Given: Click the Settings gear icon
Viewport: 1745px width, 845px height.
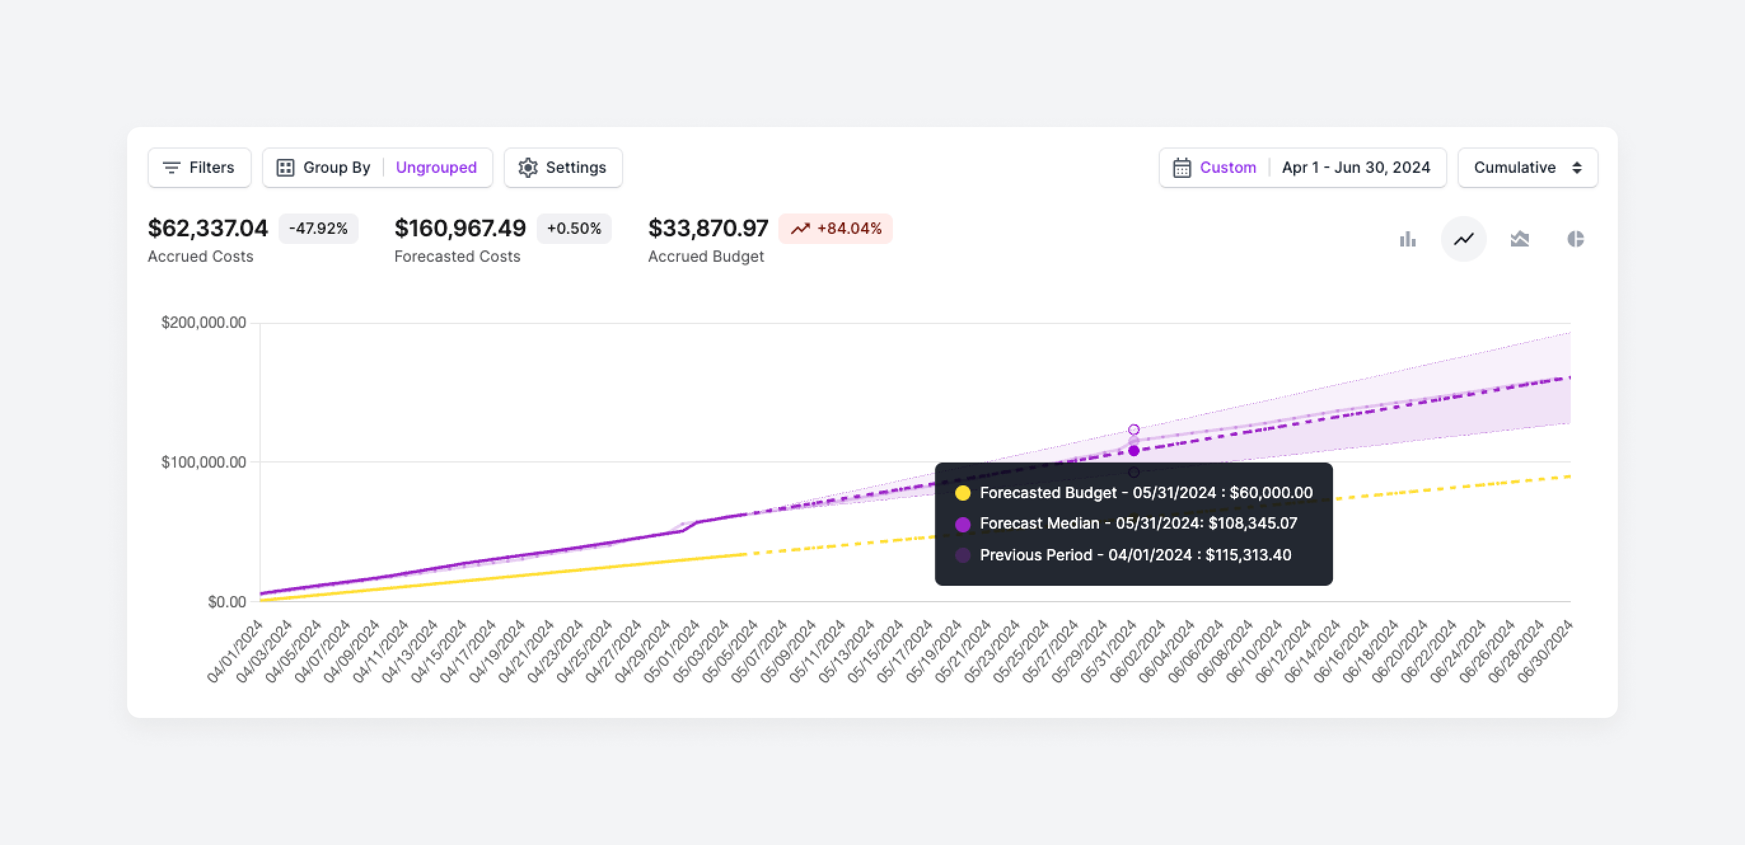Looking at the screenshot, I should click(529, 167).
